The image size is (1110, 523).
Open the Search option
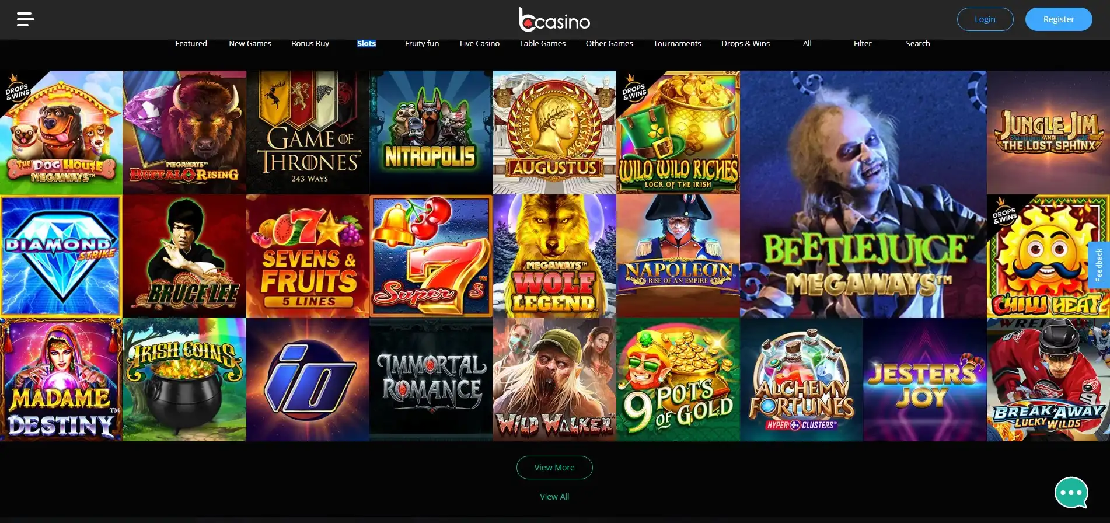(x=918, y=43)
